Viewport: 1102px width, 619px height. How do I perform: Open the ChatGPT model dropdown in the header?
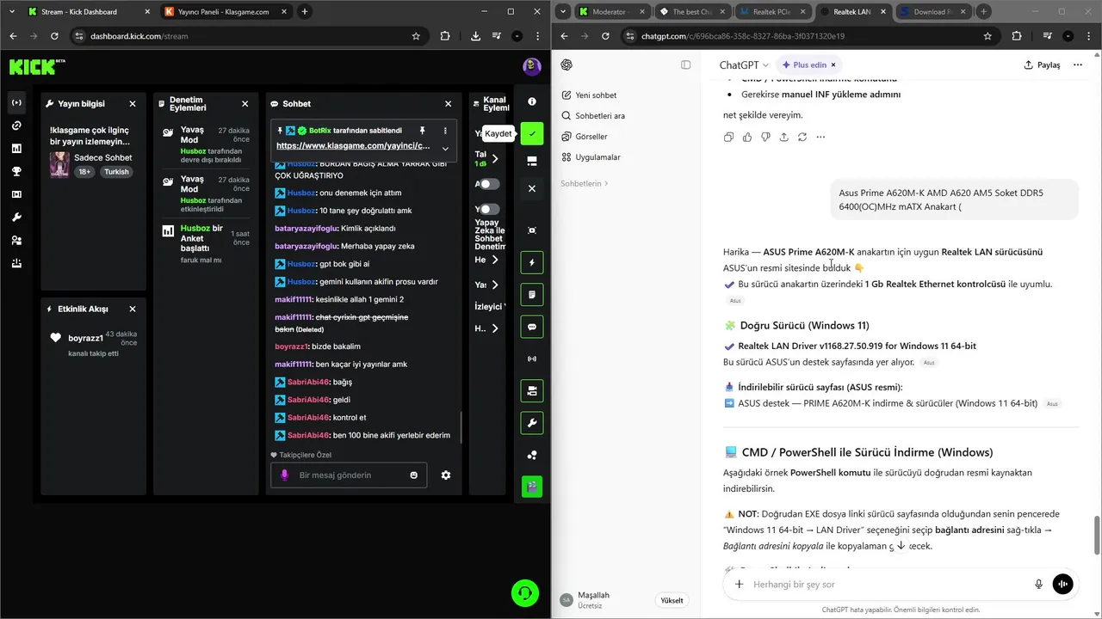pyautogui.click(x=746, y=64)
